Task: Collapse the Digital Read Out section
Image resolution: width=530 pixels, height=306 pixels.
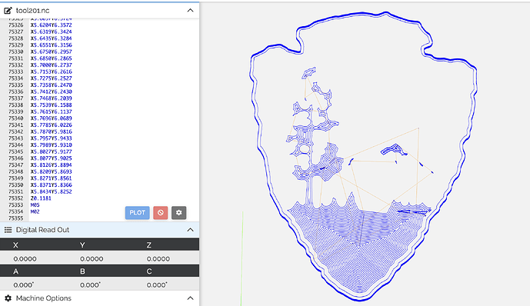Action: (190, 230)
